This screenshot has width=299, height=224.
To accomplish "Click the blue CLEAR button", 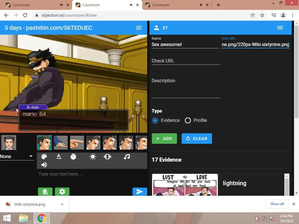I will pos(197,139).
